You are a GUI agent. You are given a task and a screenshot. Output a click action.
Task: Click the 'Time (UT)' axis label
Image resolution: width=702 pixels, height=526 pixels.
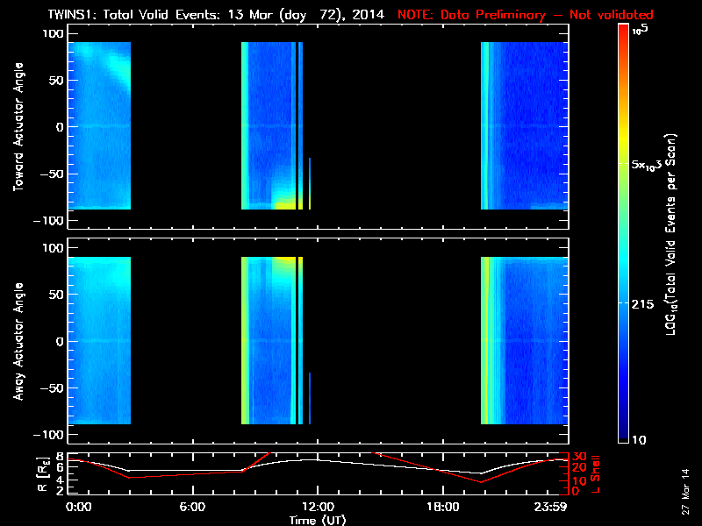tap(317, 519)
